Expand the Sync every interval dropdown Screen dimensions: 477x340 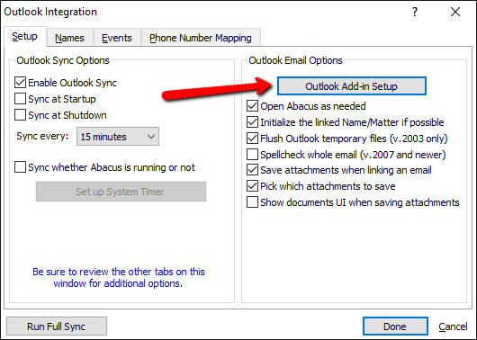coord(118,137)
